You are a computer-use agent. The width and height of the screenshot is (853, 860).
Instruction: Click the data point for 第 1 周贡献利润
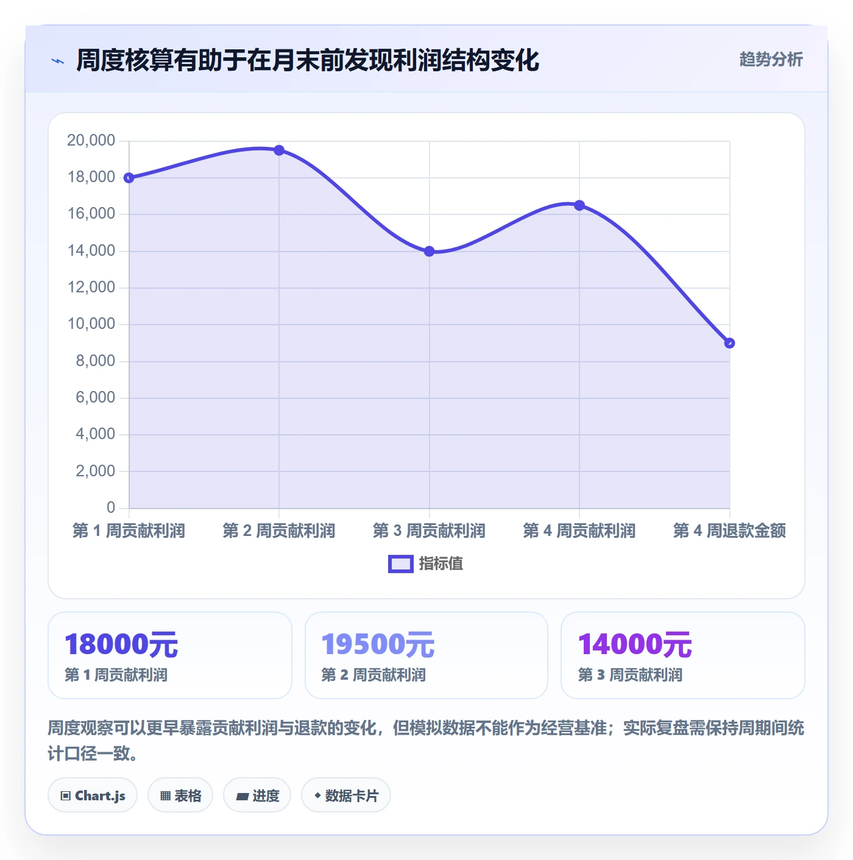pyautogui.click(x=129, y=178)
